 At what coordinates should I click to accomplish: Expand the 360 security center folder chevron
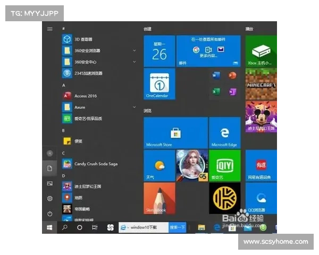click(x=134, y=62)
